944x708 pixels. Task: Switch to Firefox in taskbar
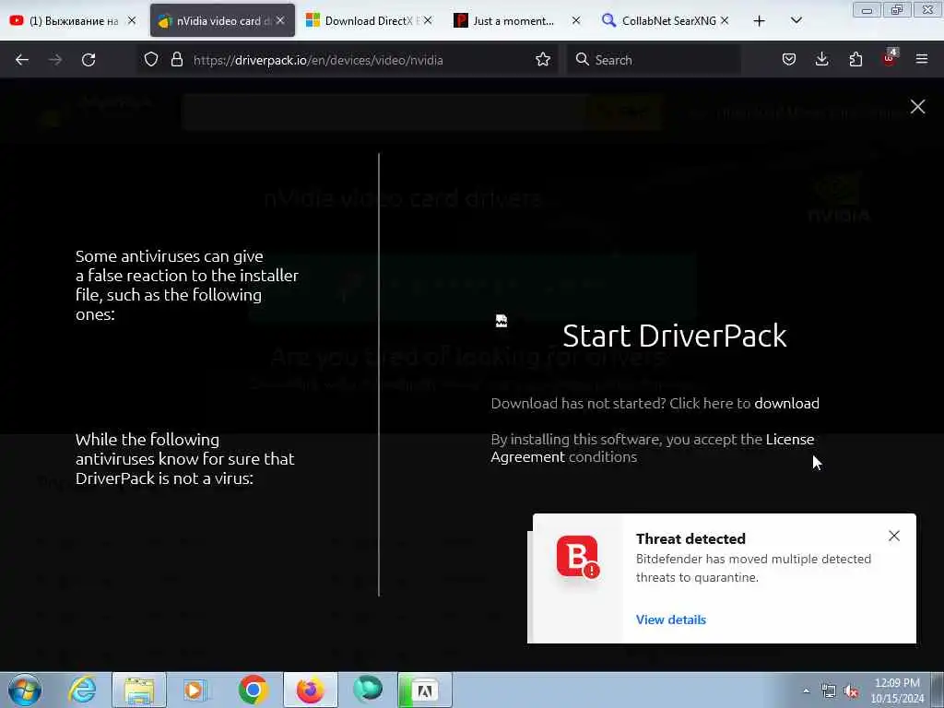[x=310, y=690]
